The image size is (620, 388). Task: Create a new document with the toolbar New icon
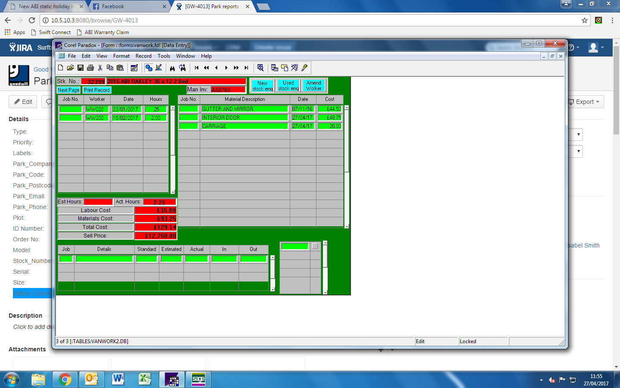[61, 68]
